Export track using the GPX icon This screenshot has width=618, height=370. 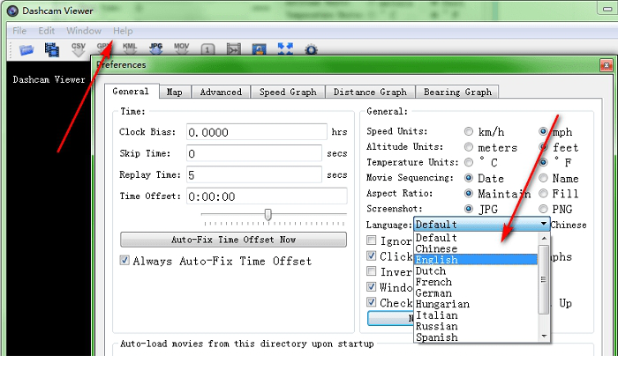pos(103,49)
